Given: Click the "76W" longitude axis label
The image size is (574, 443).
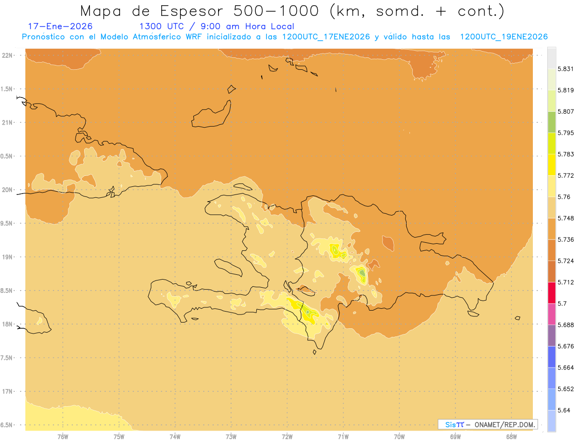Looking at the screenshot, I should pos(63,437).
